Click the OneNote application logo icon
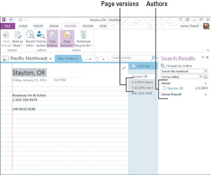Viewport: 211px width, 175px height. [x=4, y=20]
